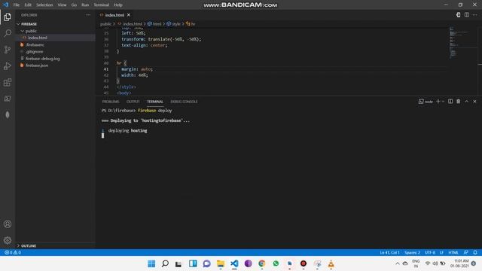
Task: Close the index.html editor tab
Action: tap(129, 15)
